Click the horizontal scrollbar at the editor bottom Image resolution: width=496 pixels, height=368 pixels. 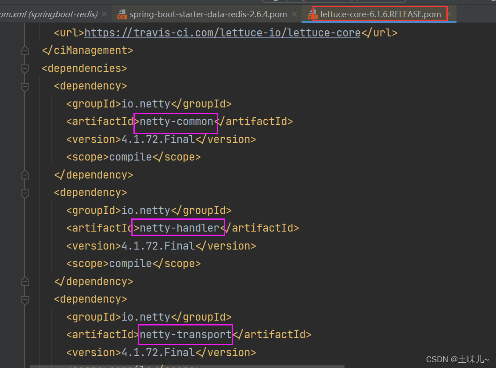point(187,366)
